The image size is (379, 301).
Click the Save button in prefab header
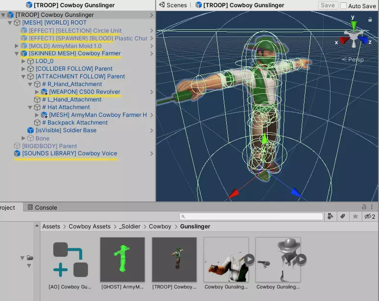point(328,5)
